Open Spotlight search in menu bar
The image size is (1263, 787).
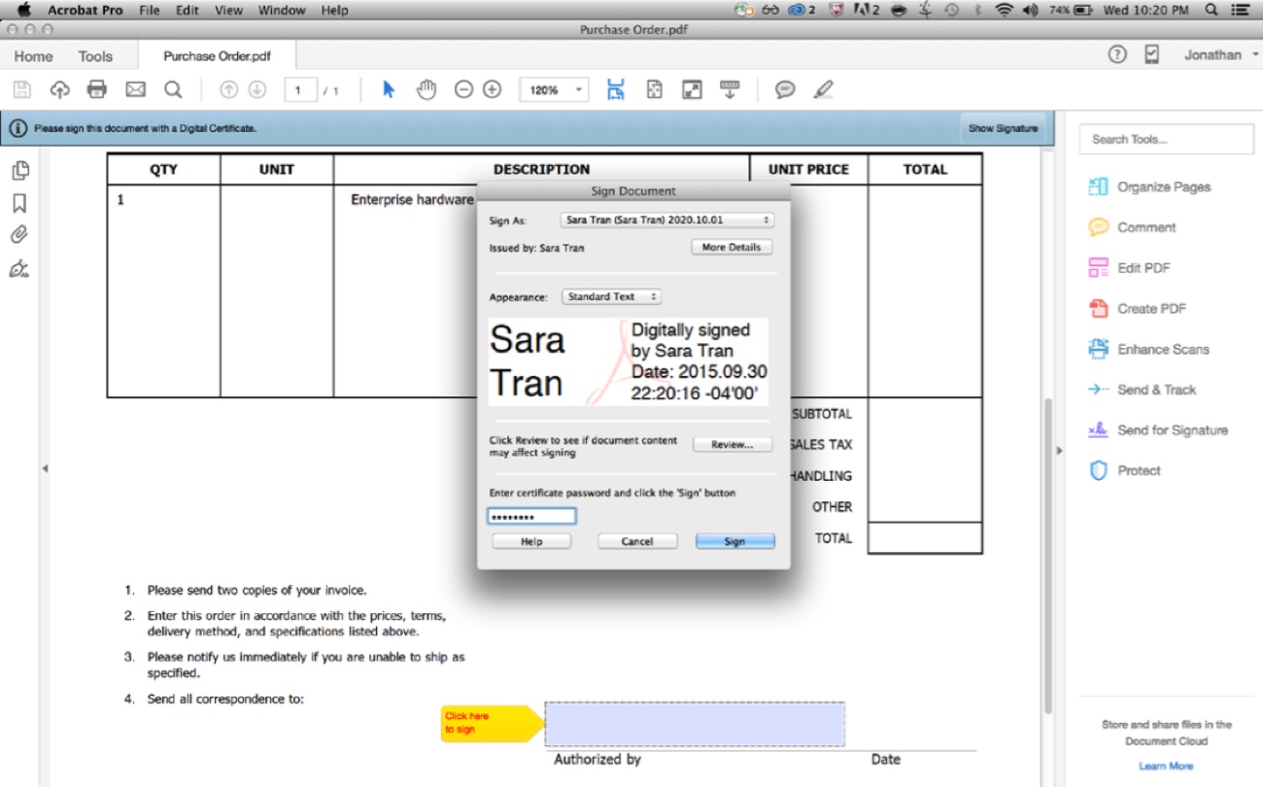point(1211,11)
